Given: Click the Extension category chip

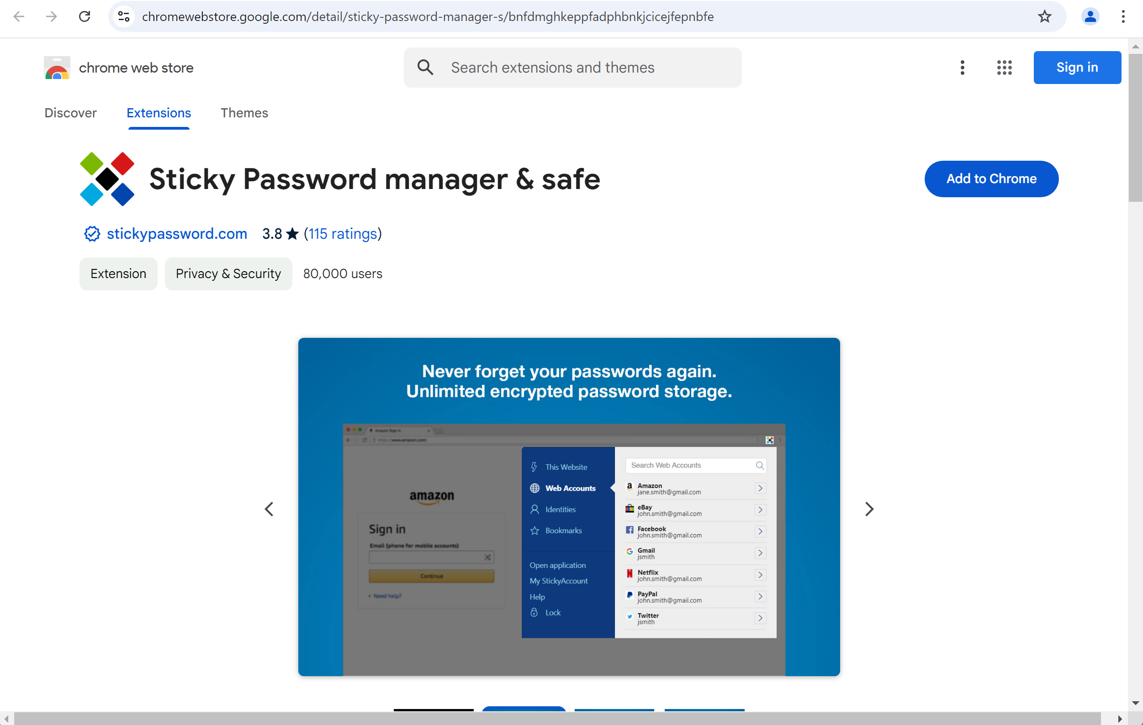Looking at the screenshot, I should [118, 274].
